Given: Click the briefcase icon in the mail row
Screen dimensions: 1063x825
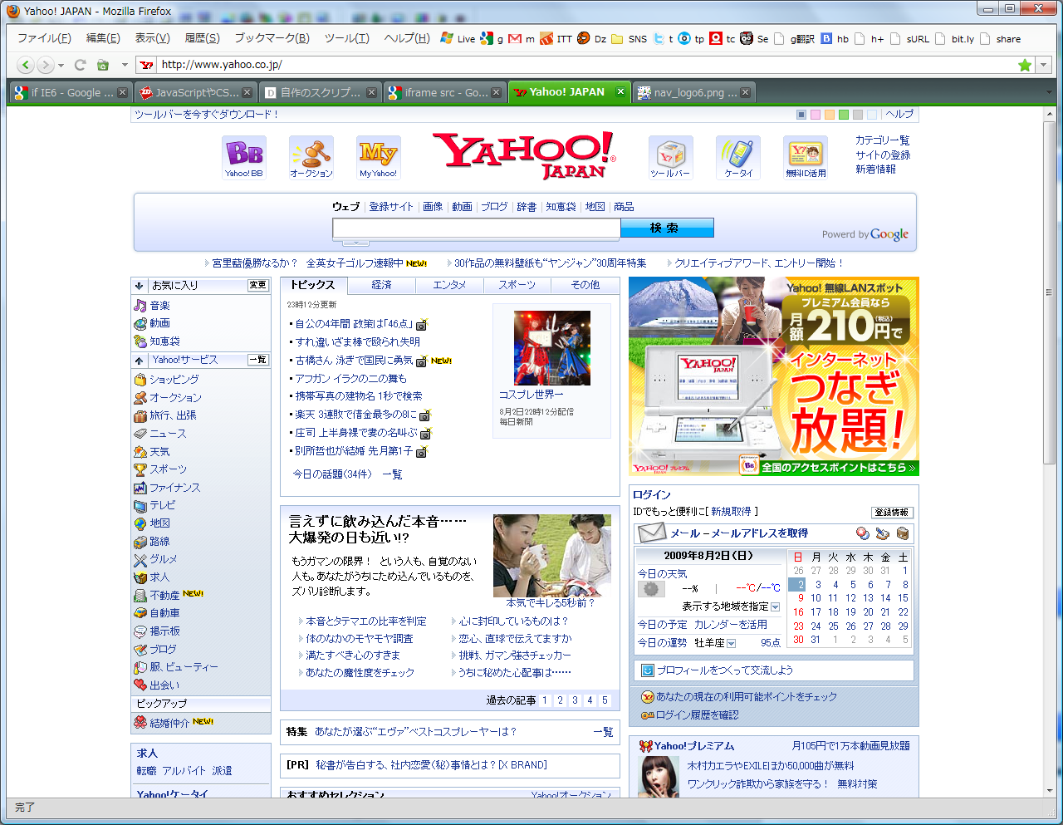Looking at the screenshot, I should click(x=903, y=533).
